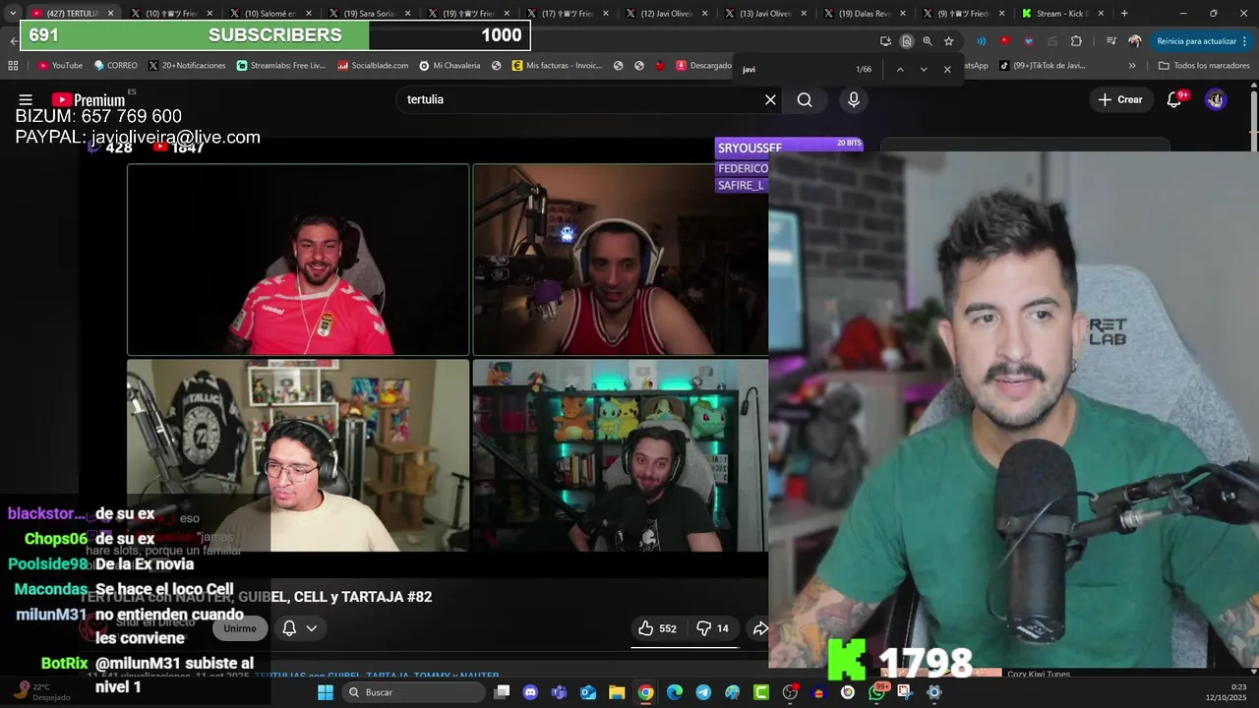Open the Socialblade.com bookmark
Image resolution: width=1259 pixels, height=708 pixels.
tap(373, 66)
